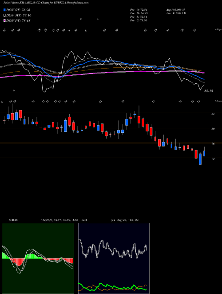222x294 pixels.
Task: Click the Pre H: 74.99 high value
Action: 139,13
